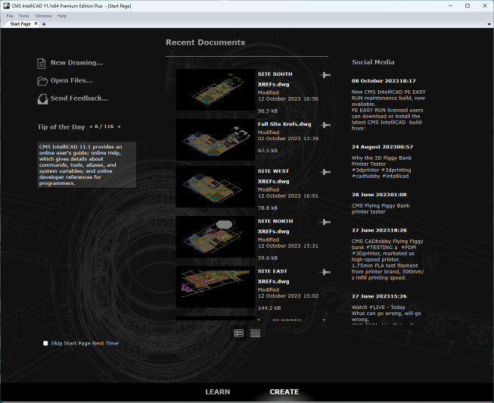Open SITE NORTH XREFs.dwg thumbnail
Viewport: 494px width, 403px height.
pyautogui.click(x=216, y=236)
